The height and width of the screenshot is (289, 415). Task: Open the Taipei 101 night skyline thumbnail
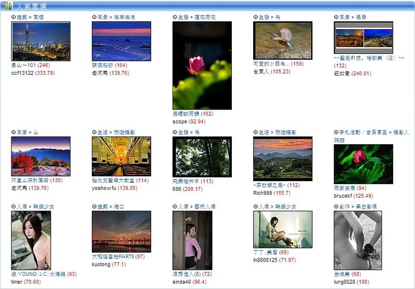[x=41, y=42]
